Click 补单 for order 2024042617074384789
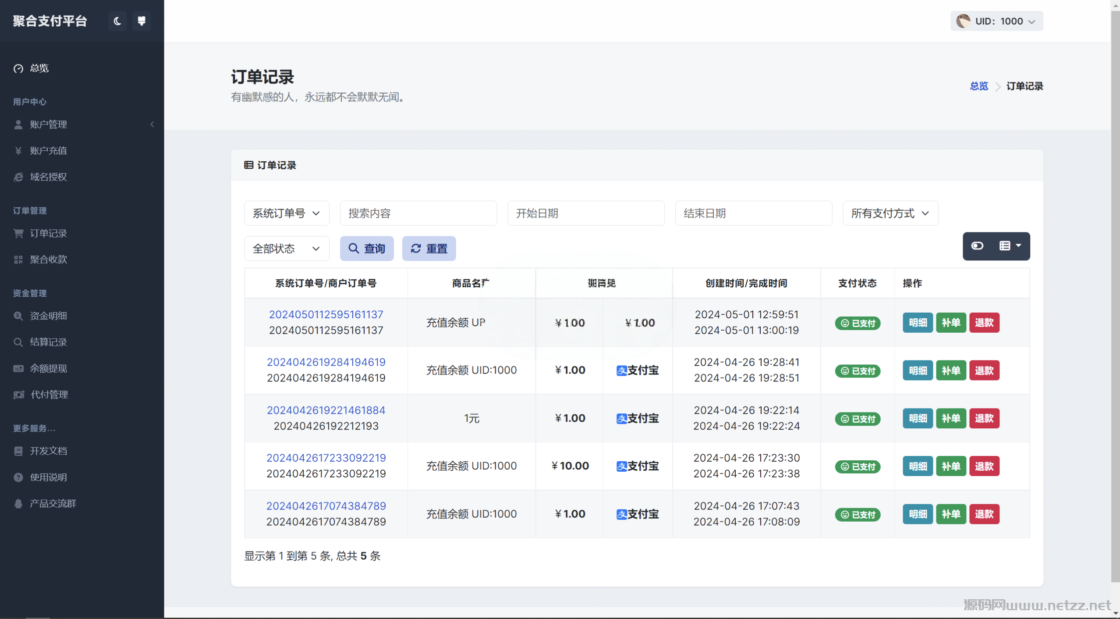The height and width of the screenshot is (619, 1120). pyautogui.click(x=951, y=514)
